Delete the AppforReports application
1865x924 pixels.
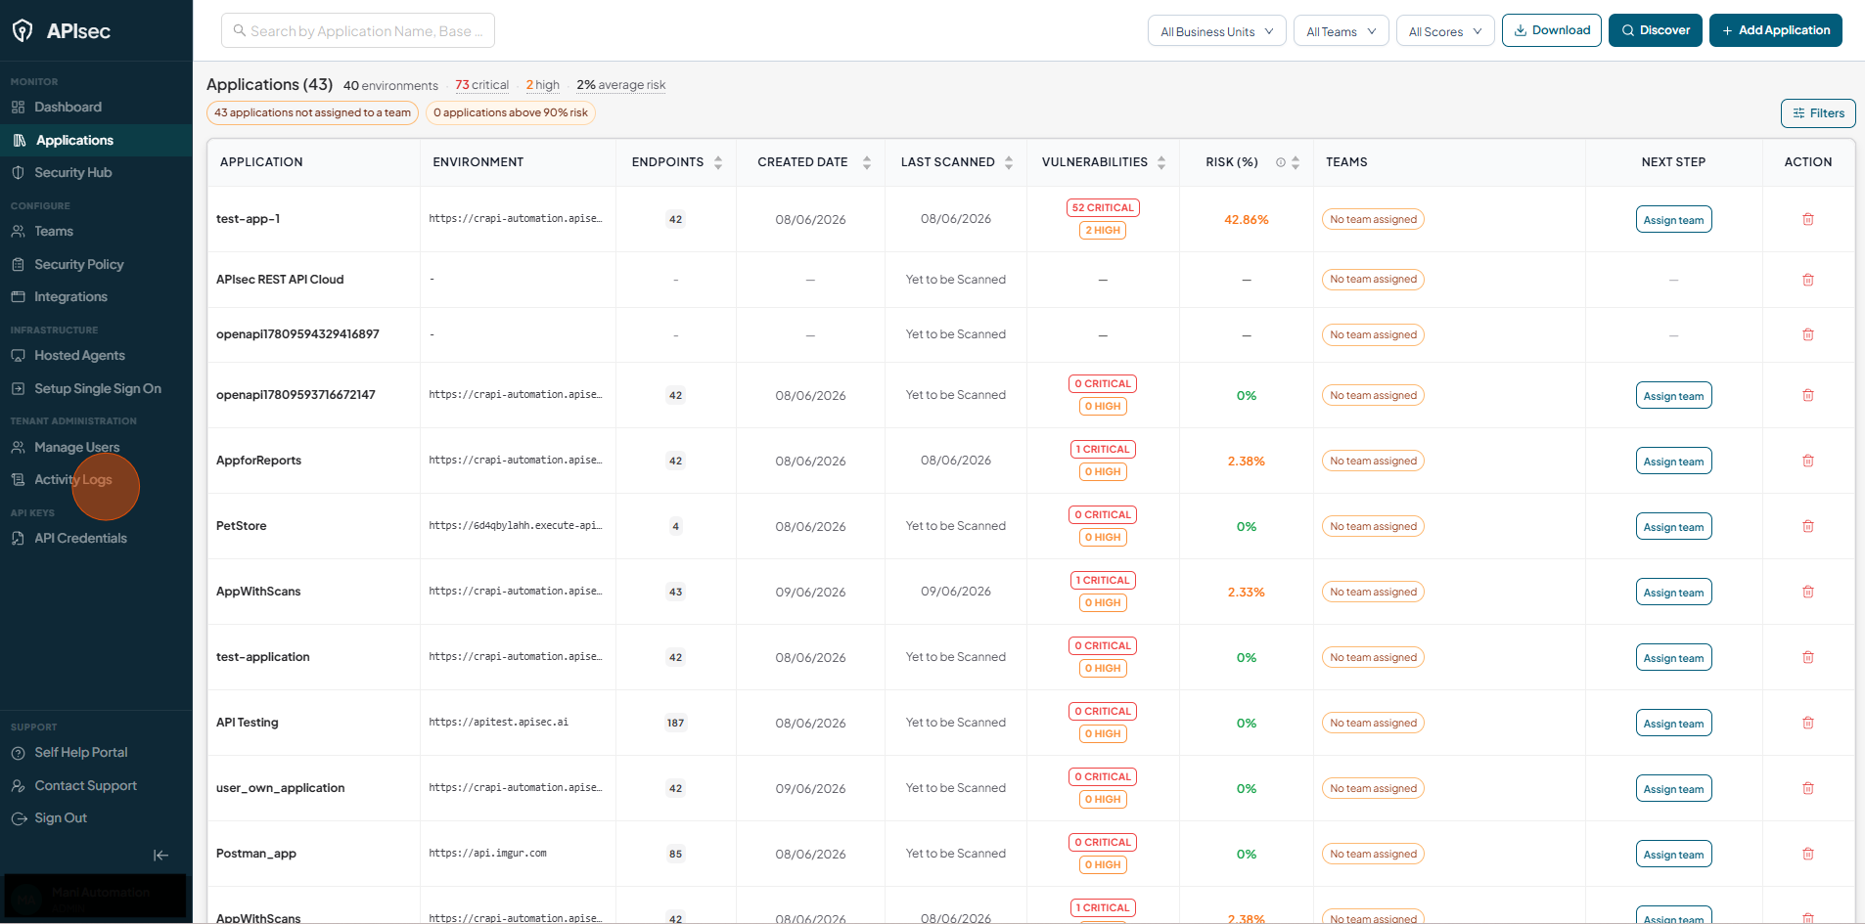click(x=1808, y=461)
